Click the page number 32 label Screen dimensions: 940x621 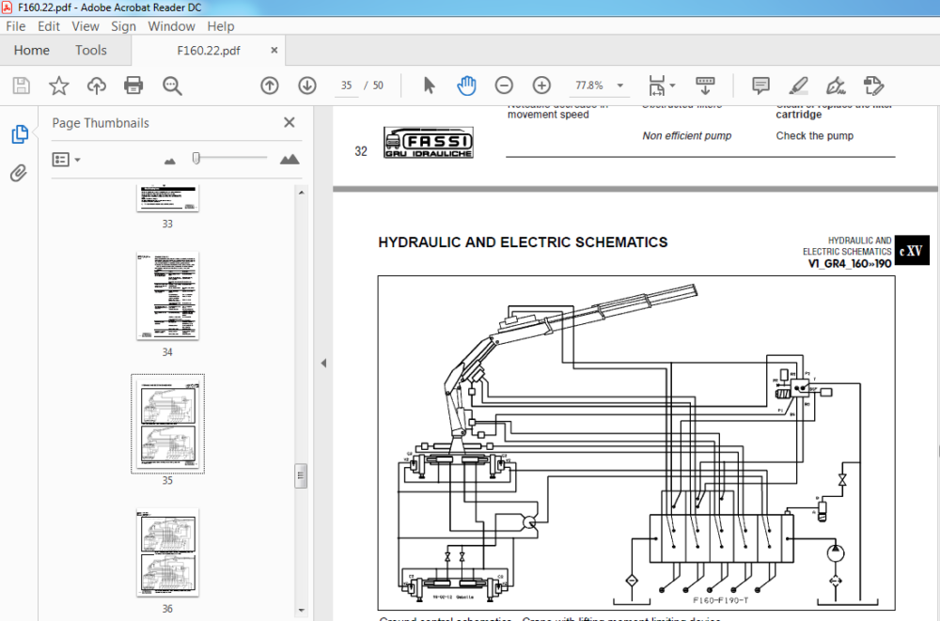point(361,151)
